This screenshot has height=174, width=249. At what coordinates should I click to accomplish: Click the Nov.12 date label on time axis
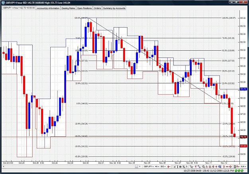point(224,163)
